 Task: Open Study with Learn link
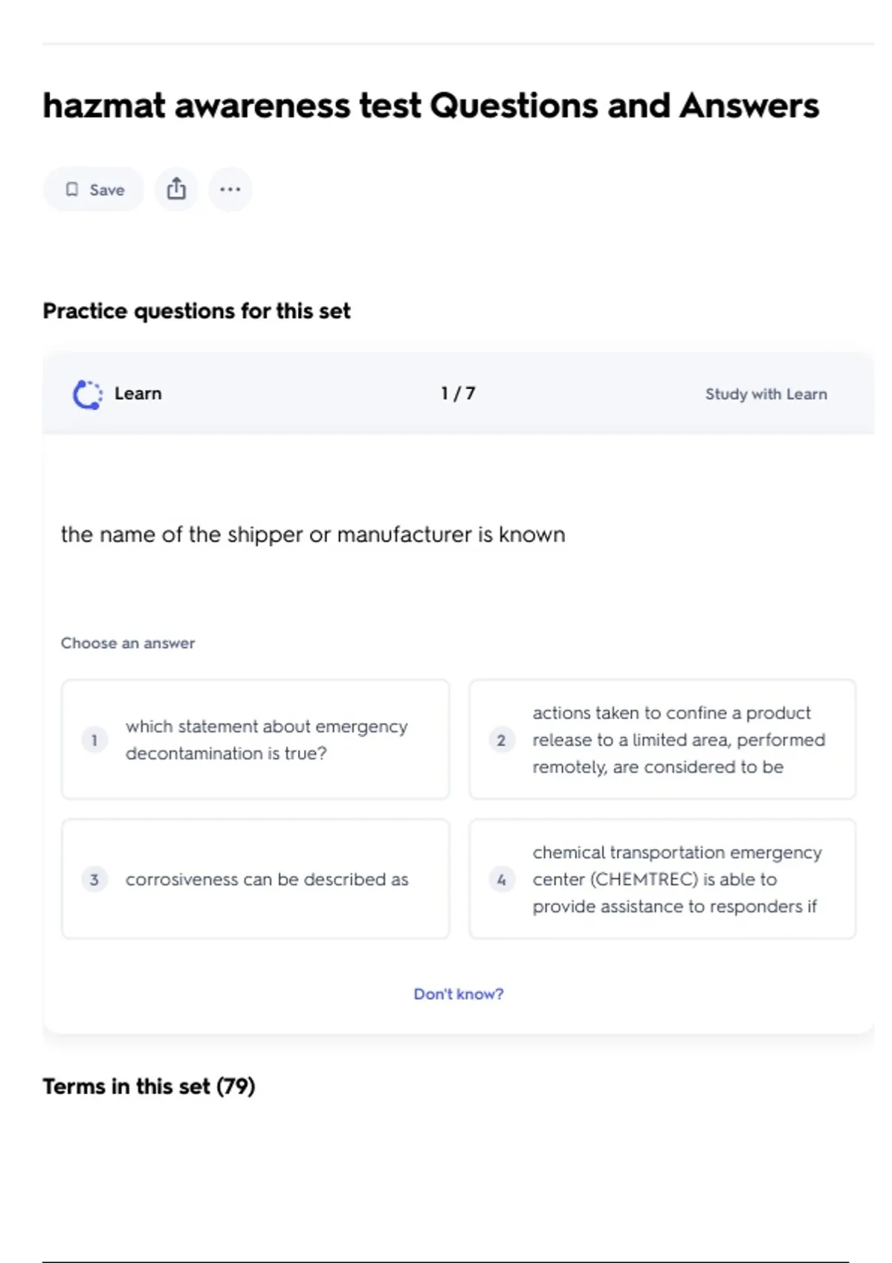pyautogui.click(x=766, y=395)
